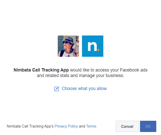Image resolution: width=161 pixels, height=135 pixels.
Task: Open the Privacy Policy link
Action: point(66,126)
